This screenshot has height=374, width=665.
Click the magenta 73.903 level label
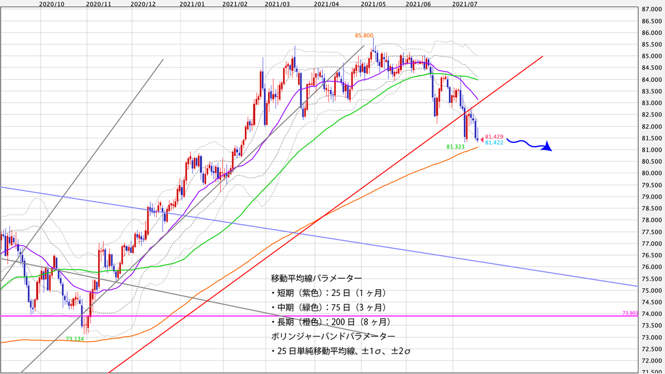click(x=631, y=314)
